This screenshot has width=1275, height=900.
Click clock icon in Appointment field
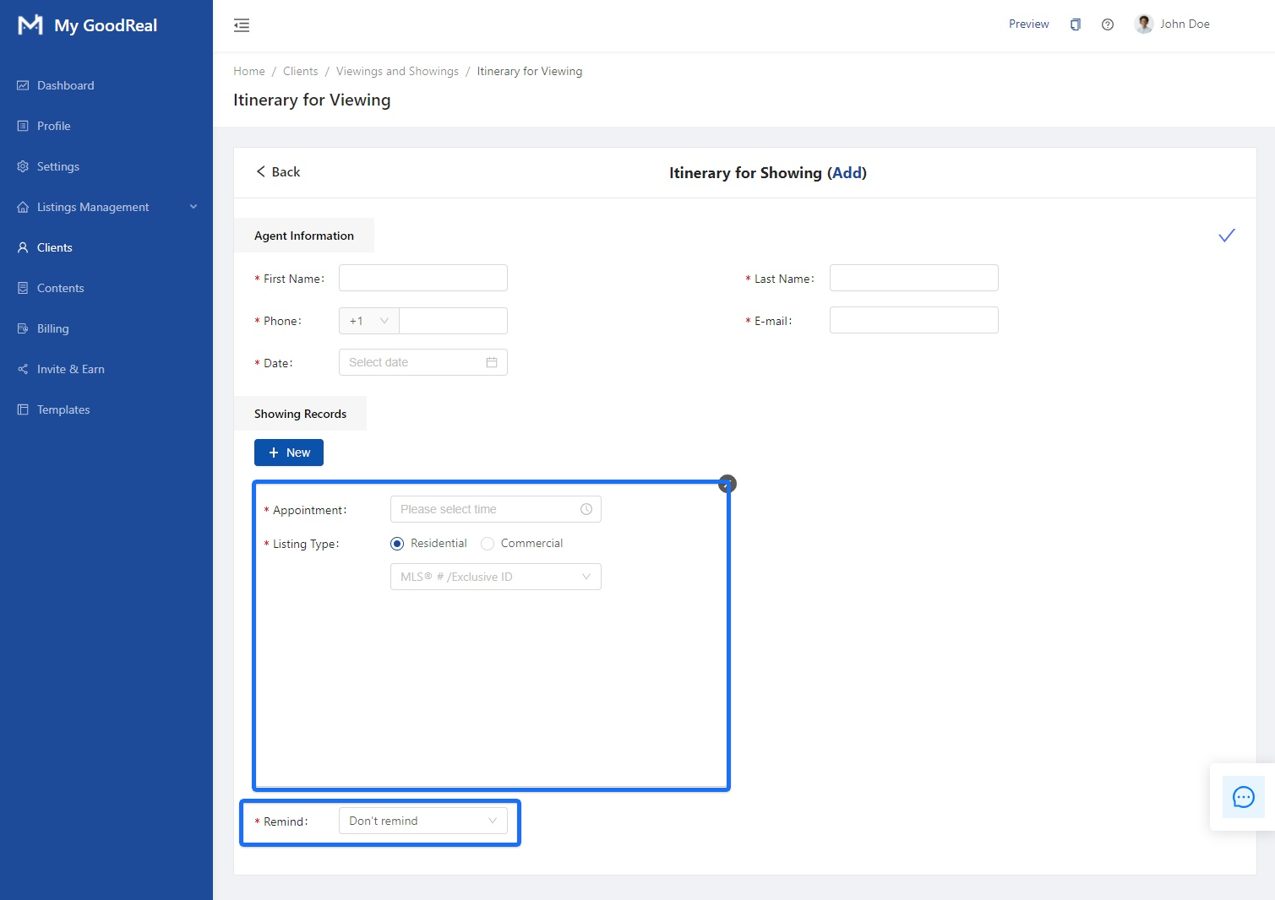[x=586, y=509]
